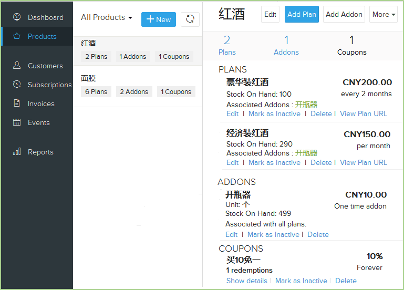The height and width of the screenshot is (290, 404).
Task: Click the Add Addon button
Action: click(x=344, y=14)
